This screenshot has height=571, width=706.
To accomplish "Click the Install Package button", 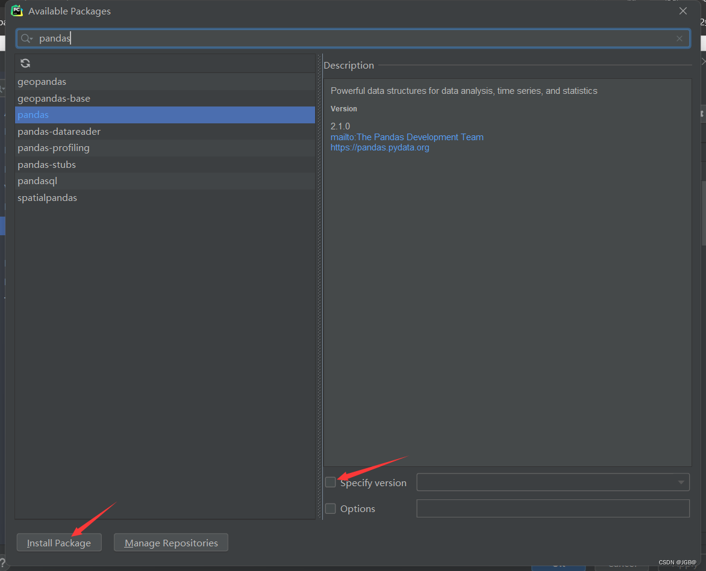I will (x=59, y=543).
